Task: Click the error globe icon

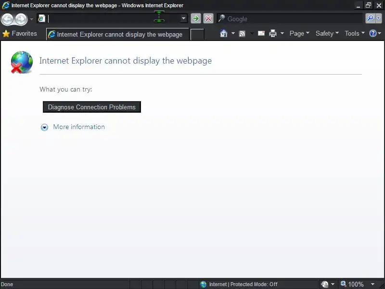Action: tap(22, 63)
